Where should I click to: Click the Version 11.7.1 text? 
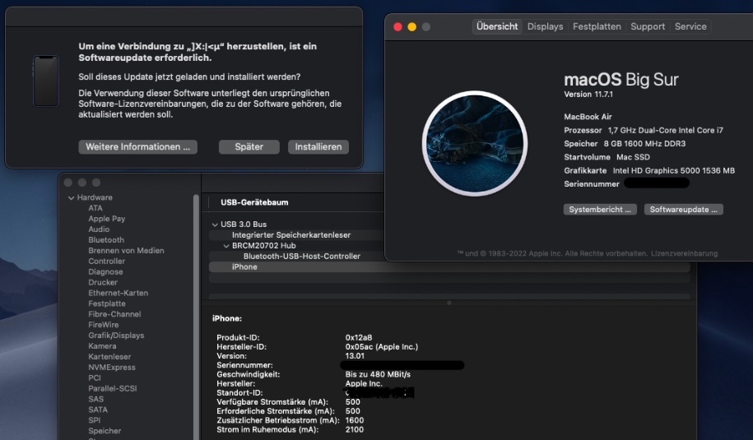(x=588, y=94)
